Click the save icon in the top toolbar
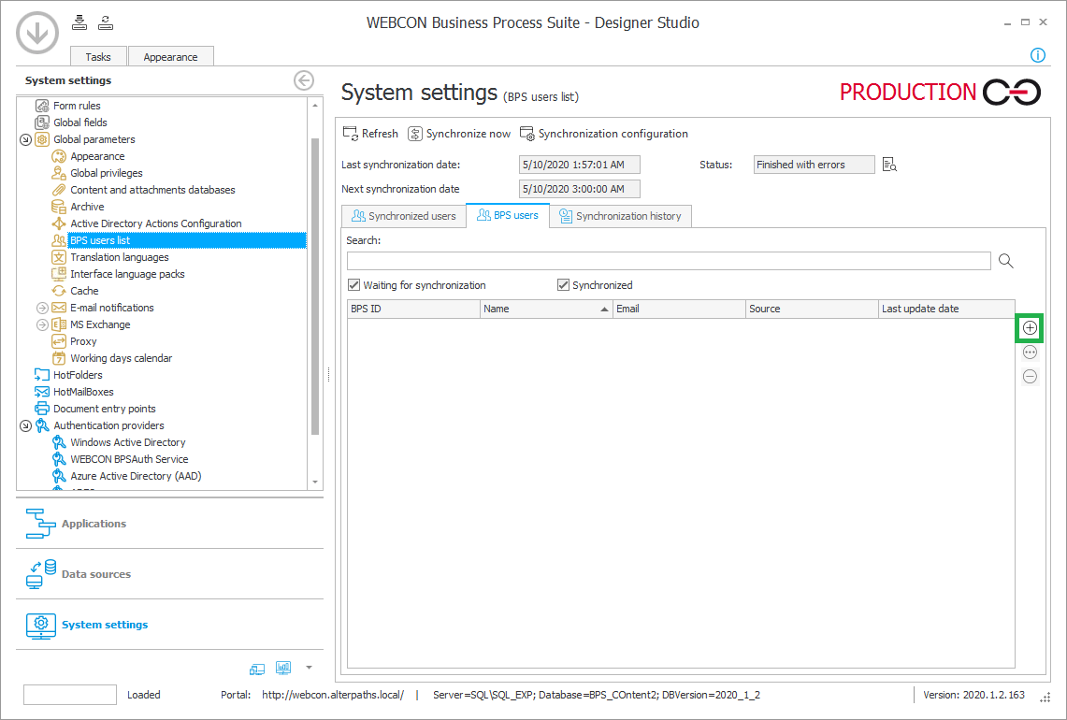Image resolution: width=1067 pixels, height=720 pixels. click(x=79, y=22)
